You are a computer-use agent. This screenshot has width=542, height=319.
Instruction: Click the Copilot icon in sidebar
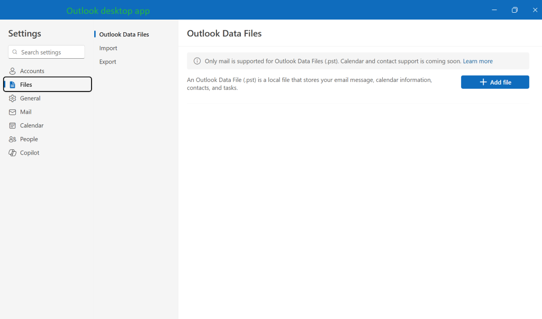(13, 153)
